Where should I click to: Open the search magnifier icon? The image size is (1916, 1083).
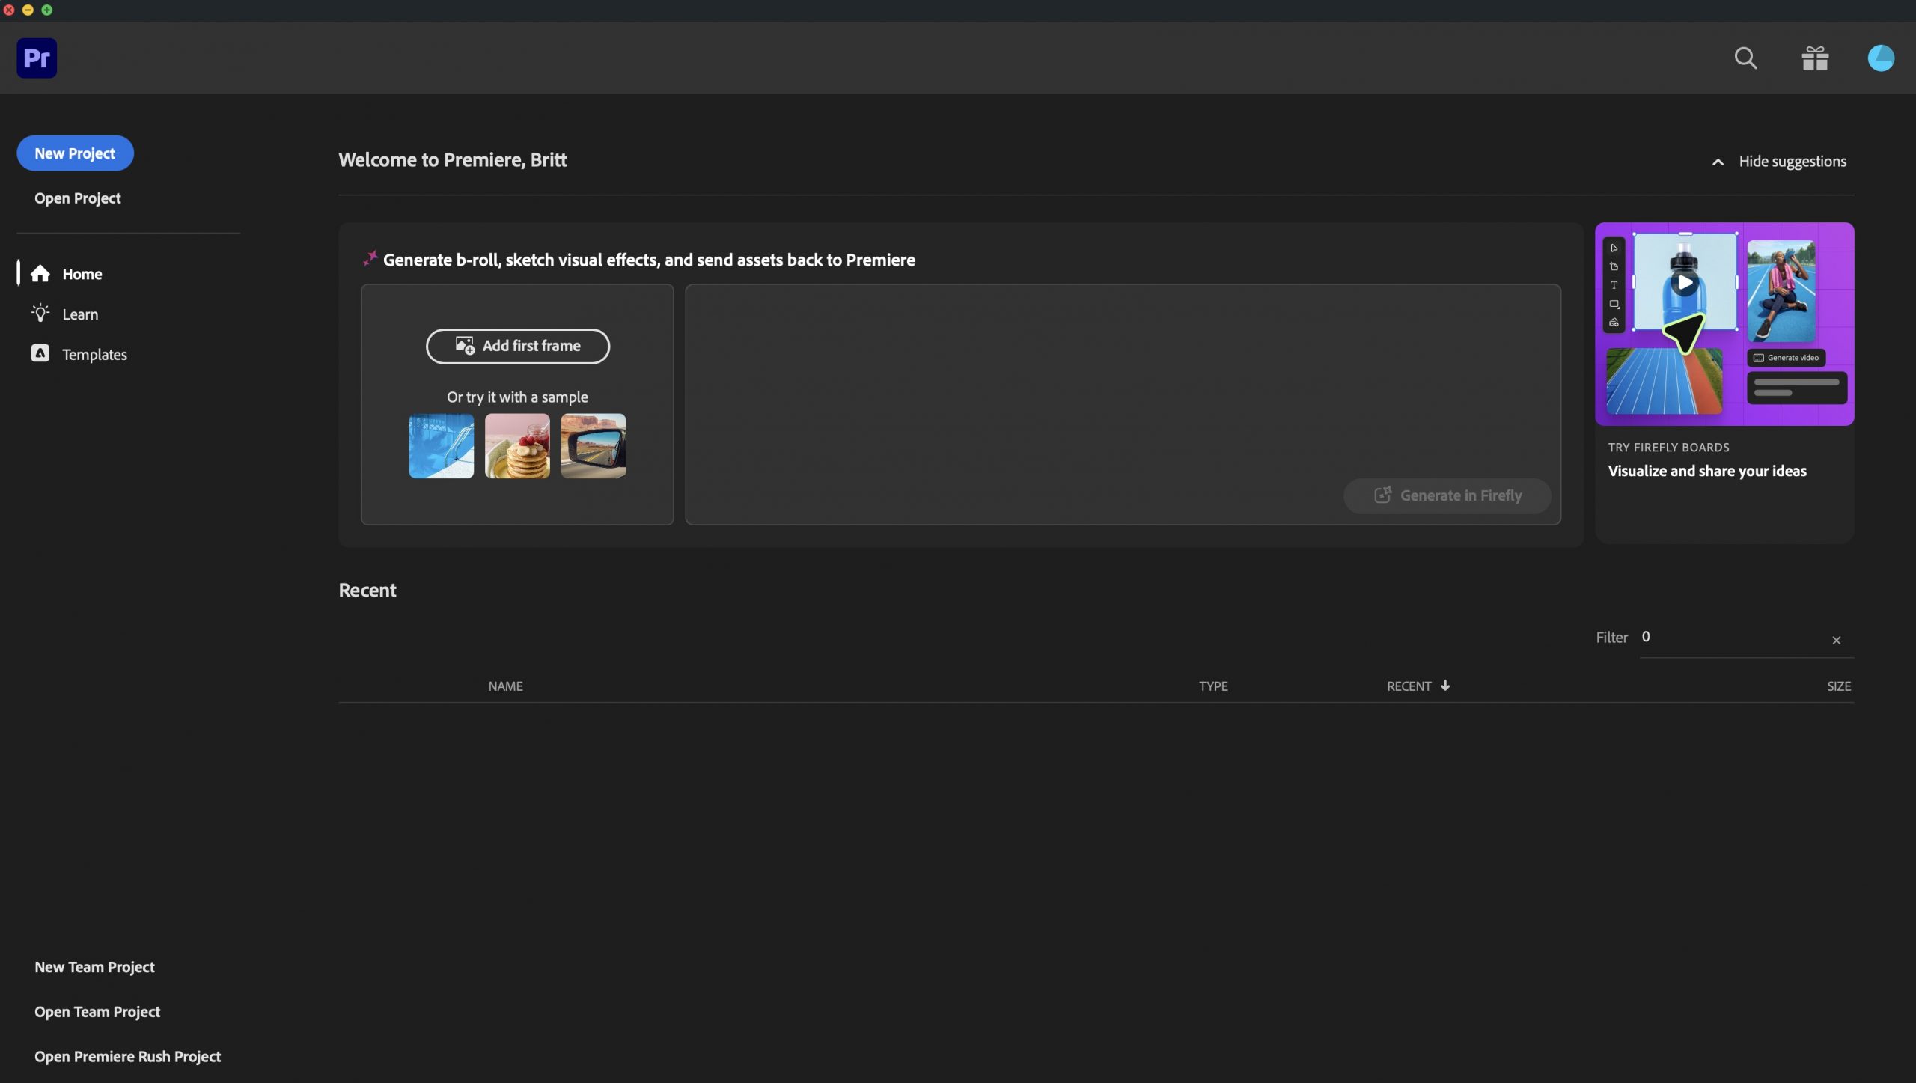[x=1745, y=58]
